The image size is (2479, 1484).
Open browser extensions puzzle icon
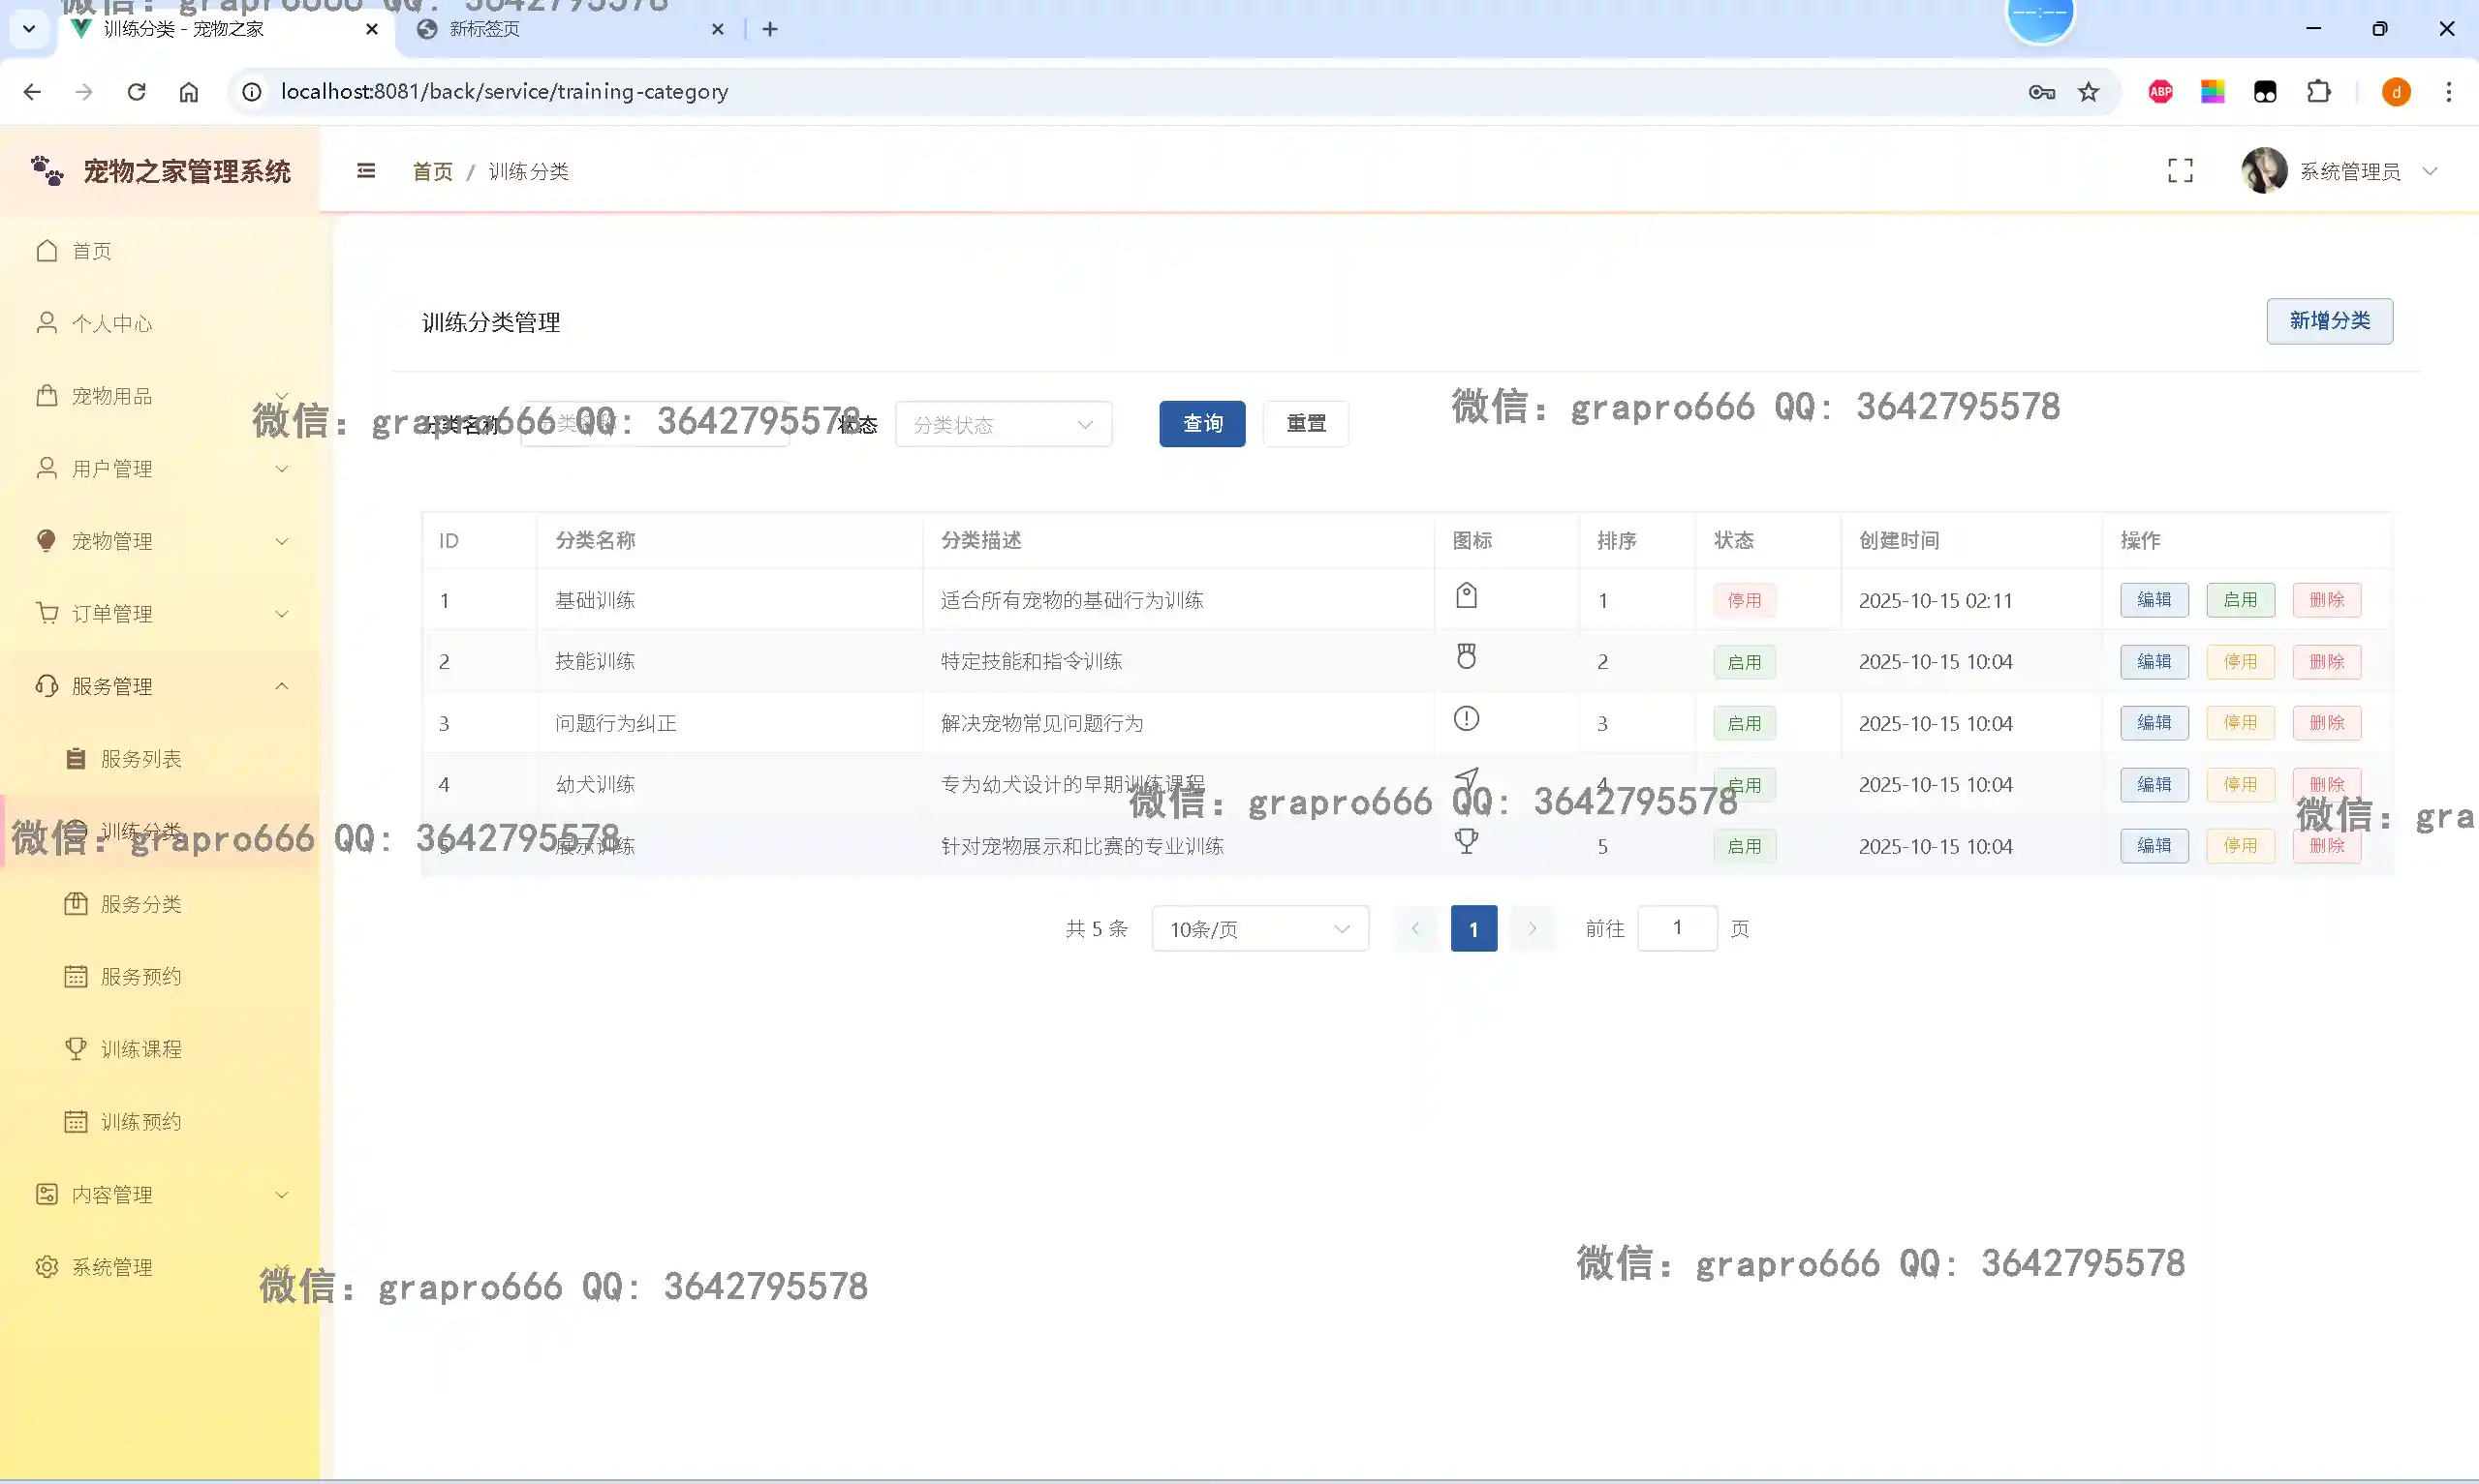2318,92
